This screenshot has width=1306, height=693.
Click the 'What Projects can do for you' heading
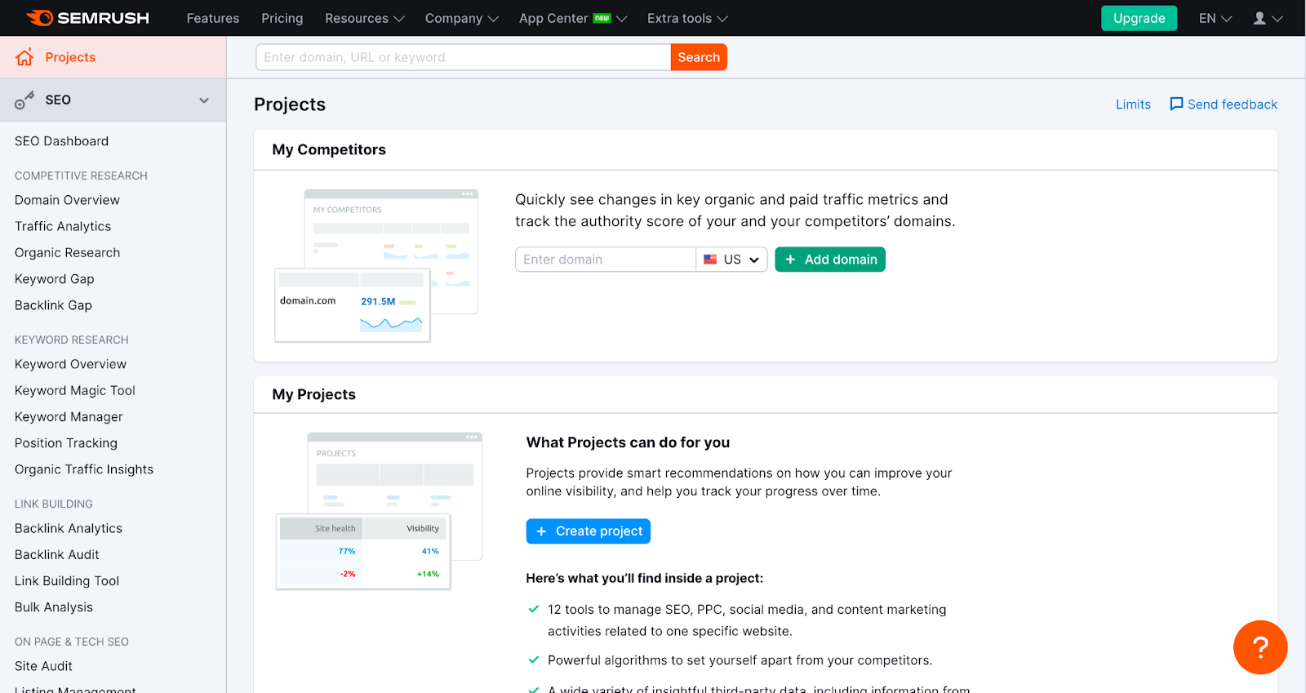628,442
